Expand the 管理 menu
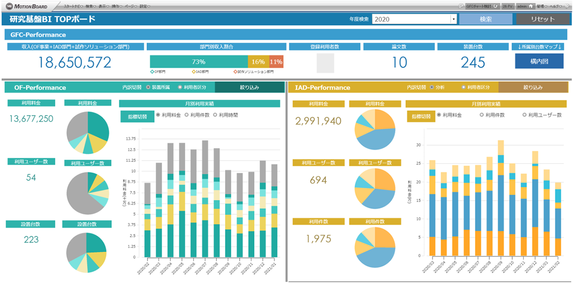This screenshot has height=283, width=573. (x=541, y=6)
